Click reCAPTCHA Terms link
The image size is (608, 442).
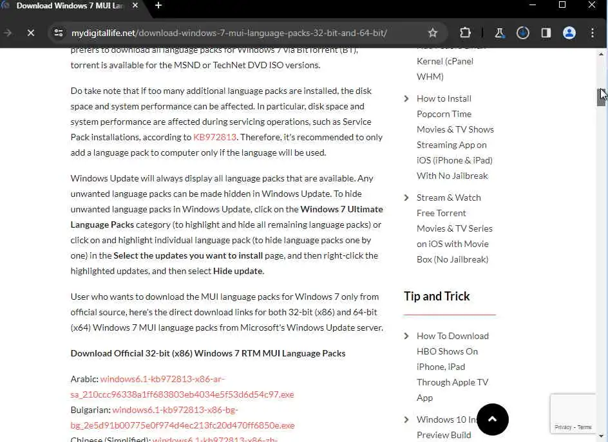coord(584,427)
